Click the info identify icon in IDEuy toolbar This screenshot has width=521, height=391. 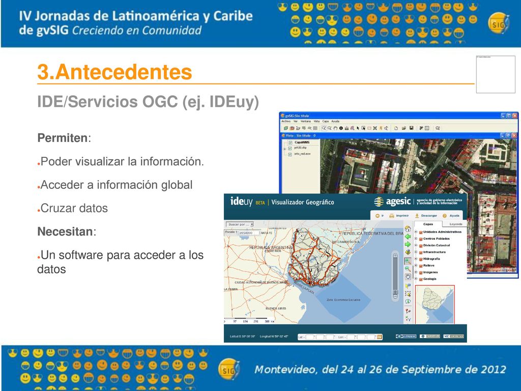pyautogui.click(x=408, y=301)
